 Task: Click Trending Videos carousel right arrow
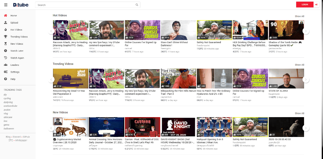pos(306,80)
